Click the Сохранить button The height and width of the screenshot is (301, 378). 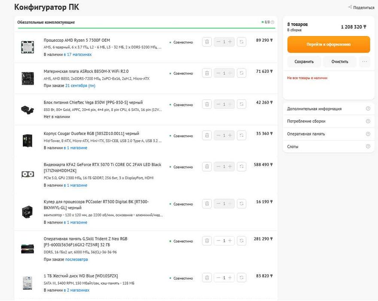tap(304, 61)
